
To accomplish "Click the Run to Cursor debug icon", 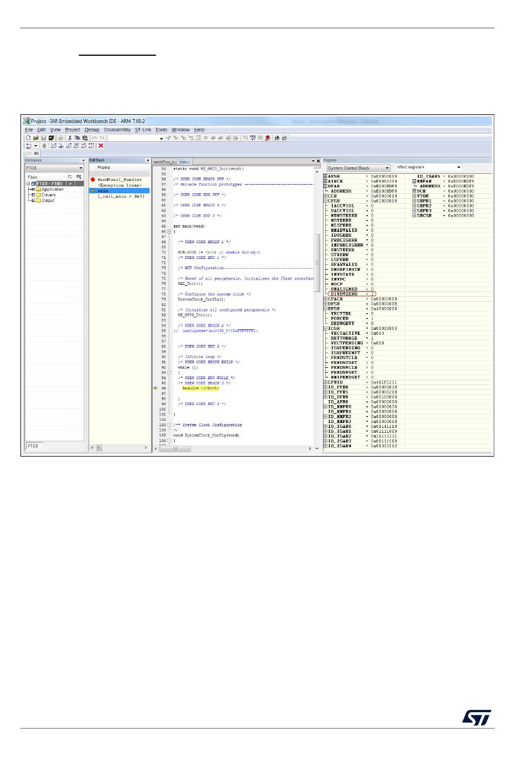I will pos(84,146).
